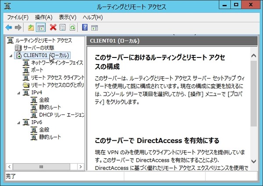Image resolution: width=263 pixels, height=186 pixels.
Task: Open the ヘルプ(H) menu
Action: pyautogui.click(x=92, y=17)
